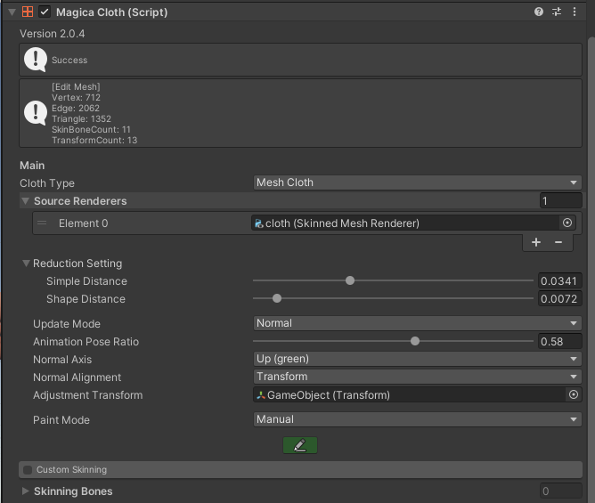The height and width of the screenshot is (503, 595).
Task: Grab the Element 0 reorder handle
Action: [x=42, y=223]
